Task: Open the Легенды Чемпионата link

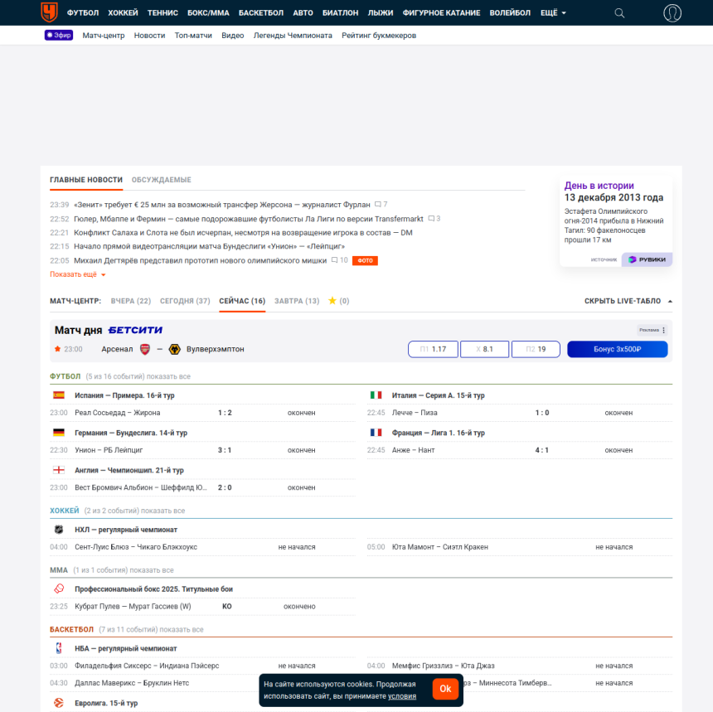Action: [293, 36]
